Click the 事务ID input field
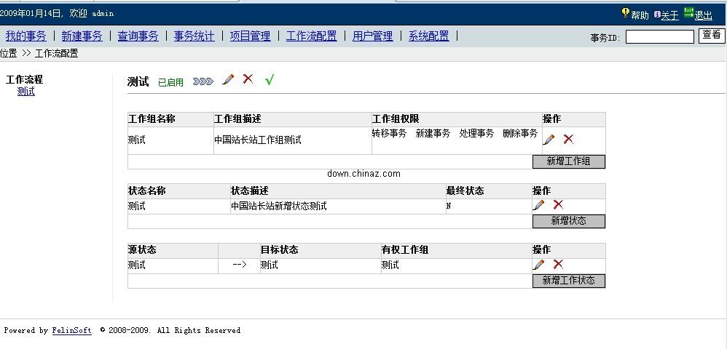 [x=659, y=36]
